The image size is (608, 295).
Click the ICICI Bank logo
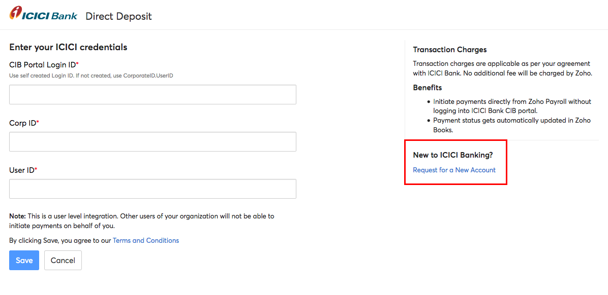coord(43,15)
